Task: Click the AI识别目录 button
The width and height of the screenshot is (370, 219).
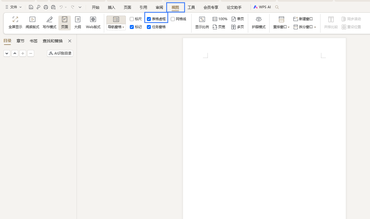Action: (60, 53)
